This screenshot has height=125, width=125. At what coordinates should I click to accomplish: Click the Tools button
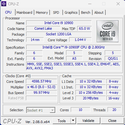pos(62,121)
